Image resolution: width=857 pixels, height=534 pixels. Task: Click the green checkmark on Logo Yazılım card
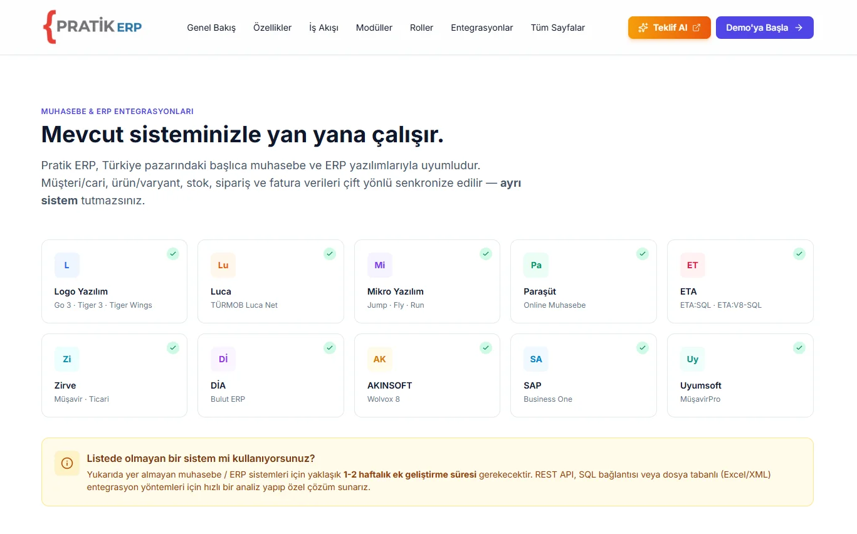click(173, 254)
